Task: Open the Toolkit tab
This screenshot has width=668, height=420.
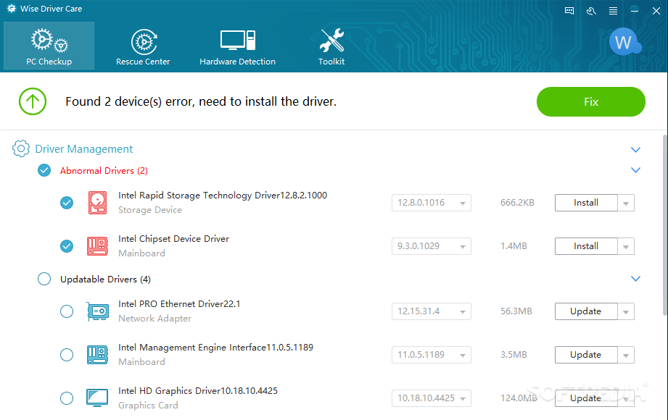Action: pyautogui.click(x=331, y=46)
